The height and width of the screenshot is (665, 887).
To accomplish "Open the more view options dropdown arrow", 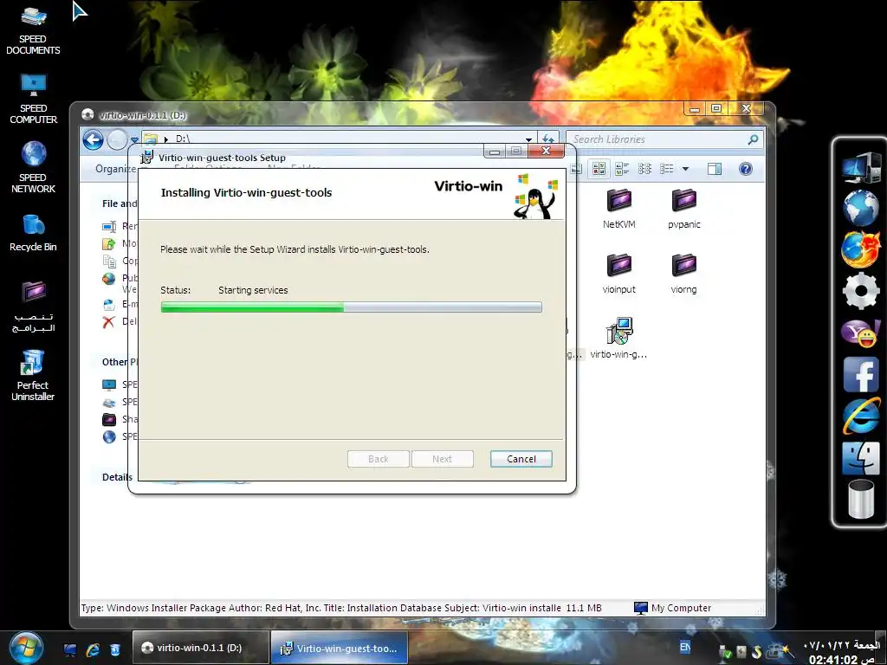I will click(686, 169).
